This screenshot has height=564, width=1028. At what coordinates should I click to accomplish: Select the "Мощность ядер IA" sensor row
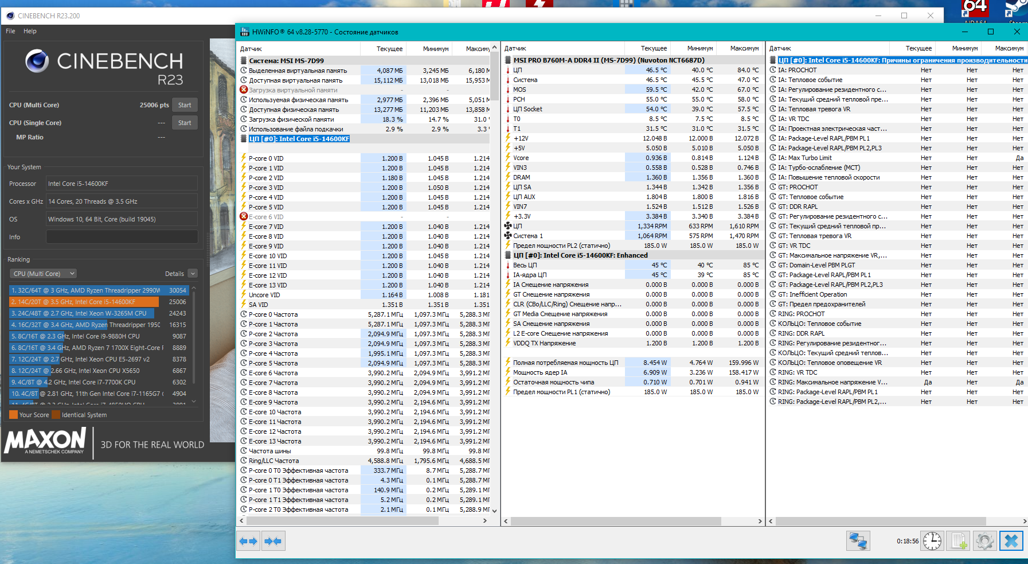pos(633,372)
